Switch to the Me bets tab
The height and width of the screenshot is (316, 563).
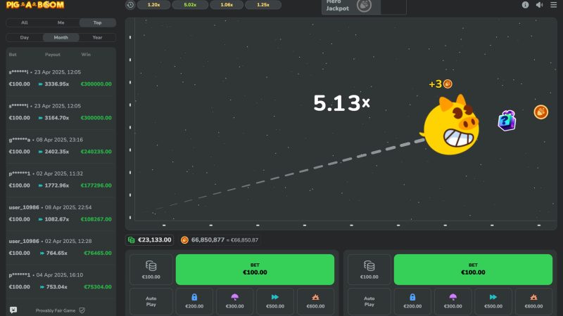point(61,22)
